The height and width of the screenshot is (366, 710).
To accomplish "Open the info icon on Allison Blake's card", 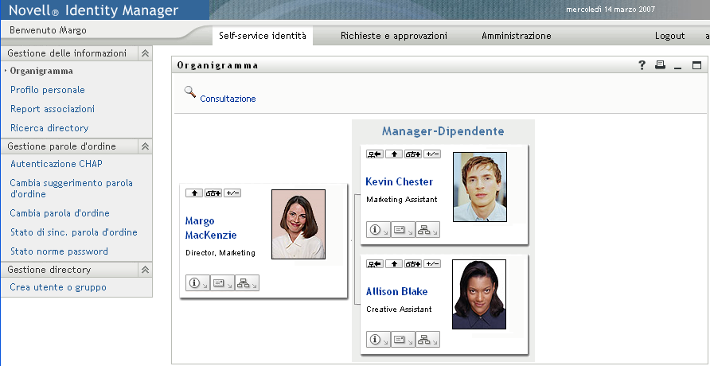I will coord(378,339).
